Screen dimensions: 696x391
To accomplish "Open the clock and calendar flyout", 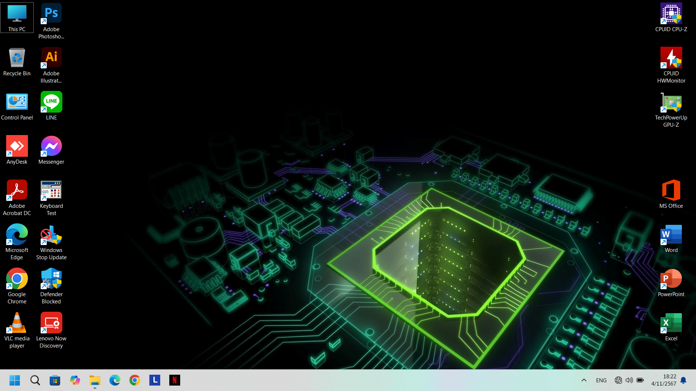I will (x=663, y=380).
